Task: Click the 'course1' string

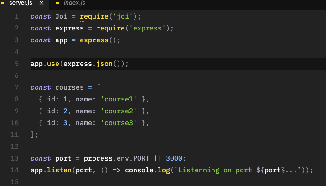Action: [x=119, y=99]
